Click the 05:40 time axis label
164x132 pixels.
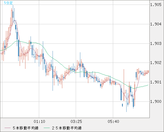[x=113, y=121]
